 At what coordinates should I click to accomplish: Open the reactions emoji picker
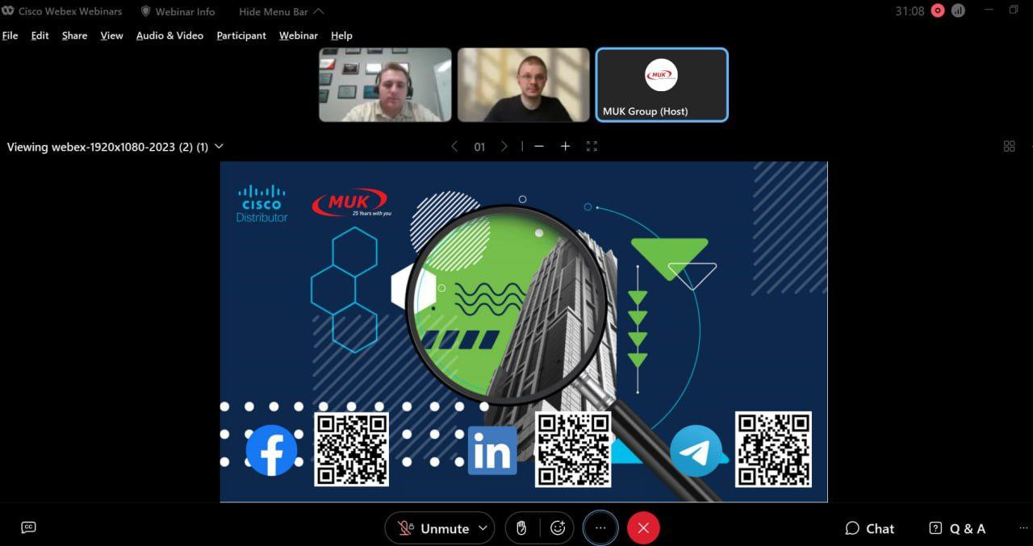coord(558,528)
